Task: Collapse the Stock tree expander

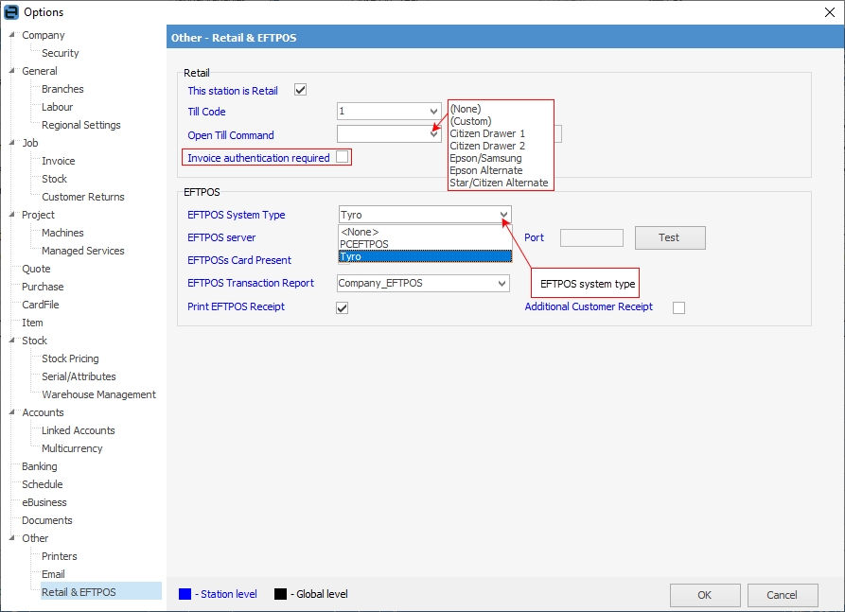Action: click(12, 341)
